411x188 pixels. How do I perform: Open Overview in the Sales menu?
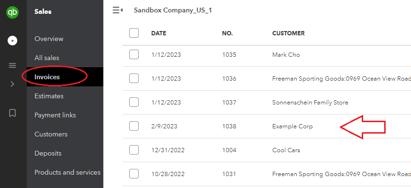coord(49,39)
